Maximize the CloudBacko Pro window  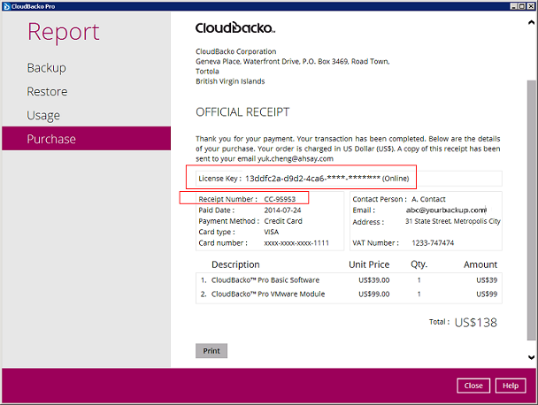[x=521, y=6]
